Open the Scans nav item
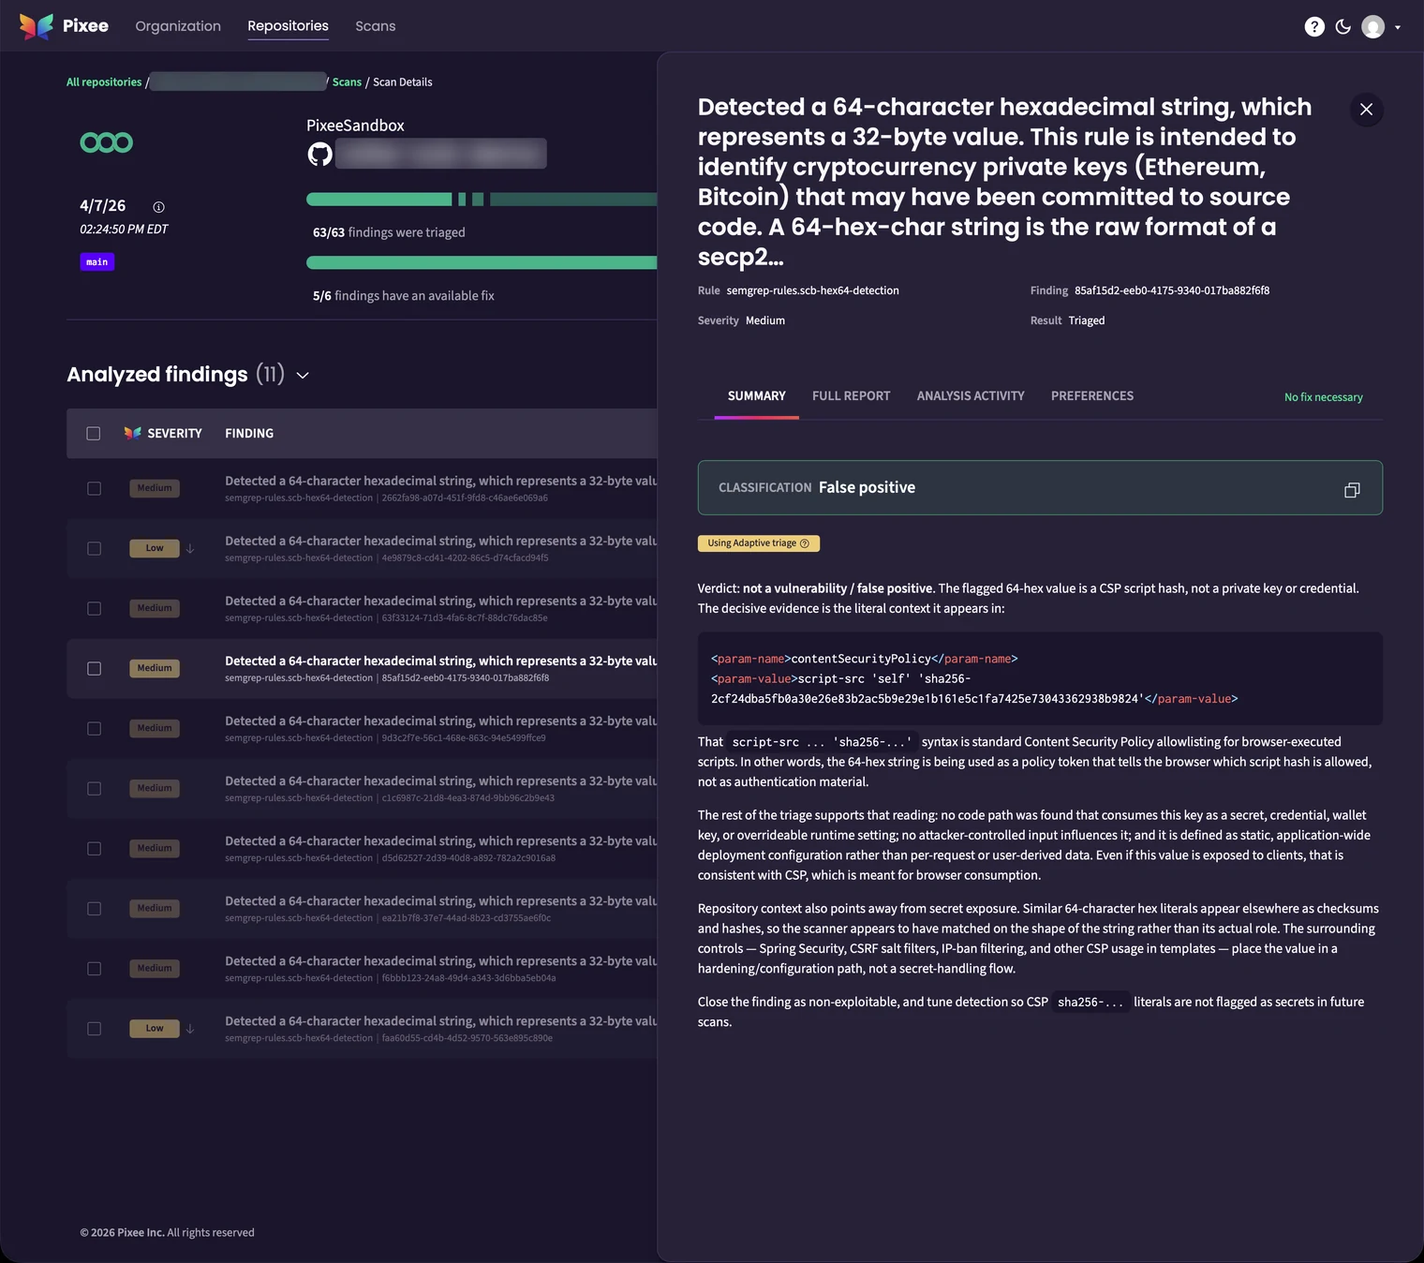This screenshot has height=1263, width=1424. [x=376, y=26]
